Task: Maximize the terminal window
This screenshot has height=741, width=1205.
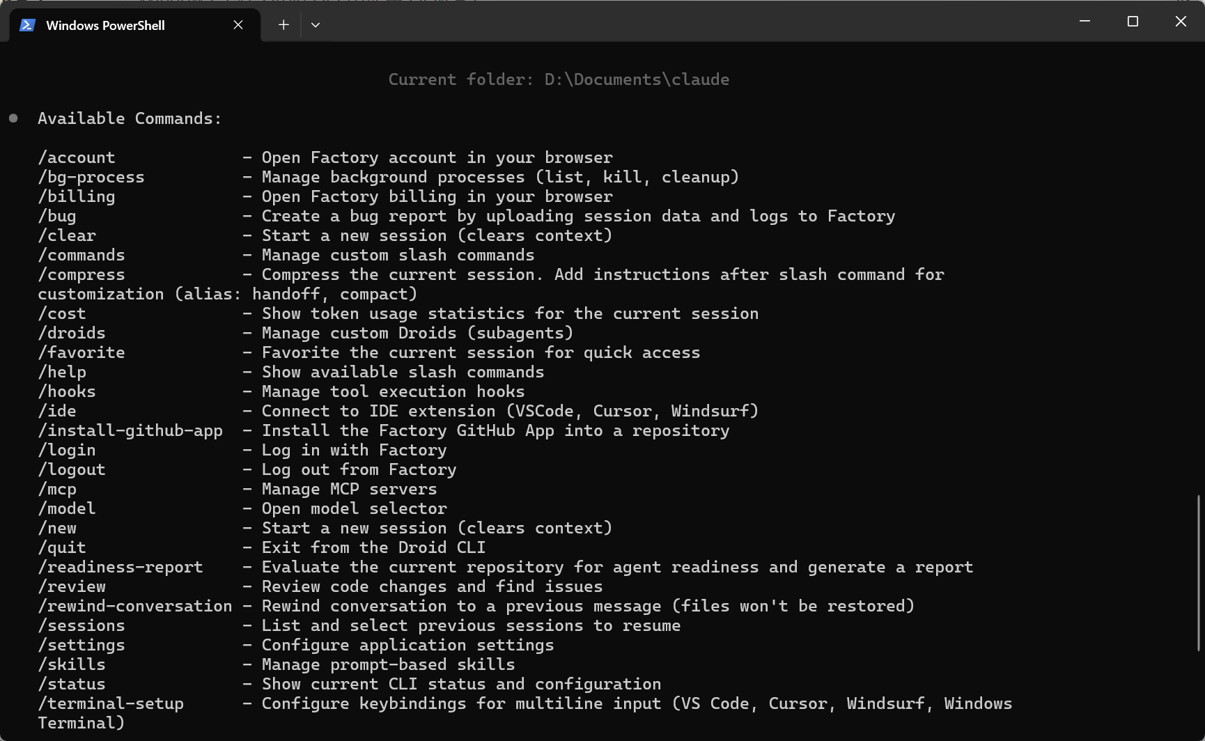Action: [1133, 22]
